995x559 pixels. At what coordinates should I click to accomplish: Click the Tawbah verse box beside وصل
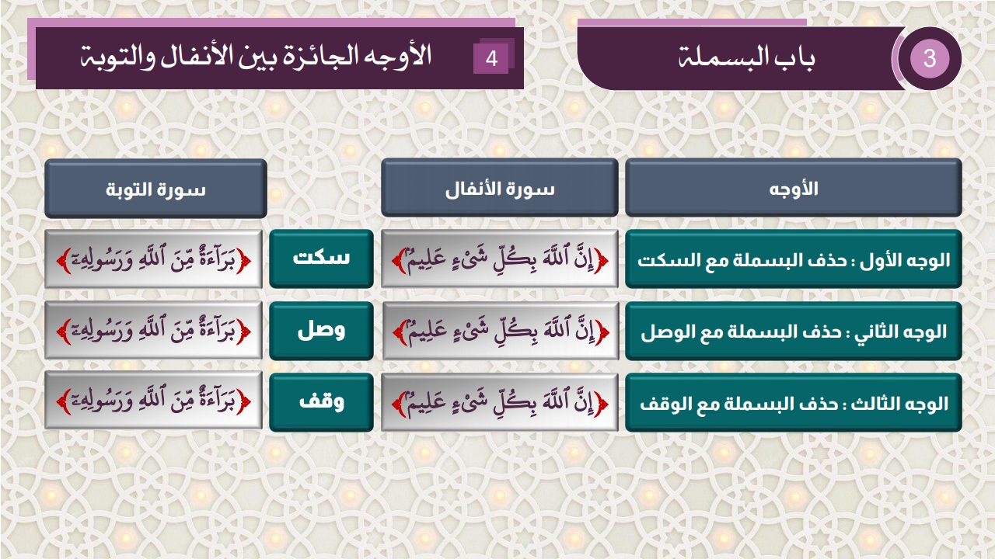154,332
